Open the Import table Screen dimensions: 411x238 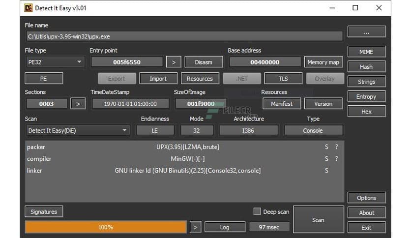point(158,79)
